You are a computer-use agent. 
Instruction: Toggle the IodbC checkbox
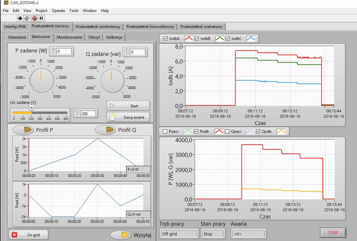click(x=228, y=38)
